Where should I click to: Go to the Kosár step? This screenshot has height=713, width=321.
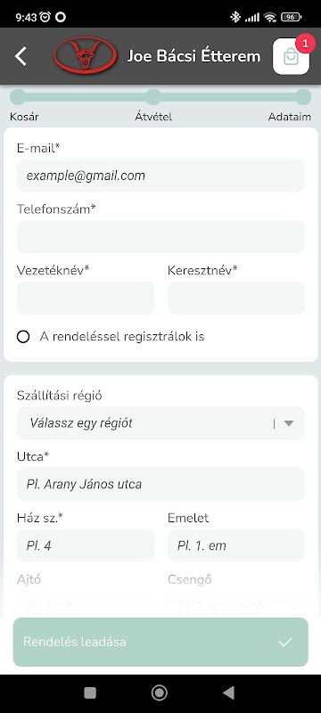click(x=18, y=97)
